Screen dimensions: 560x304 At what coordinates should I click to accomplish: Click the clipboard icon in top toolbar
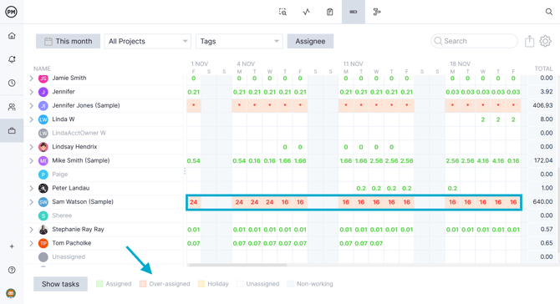[x=329, y=13]
